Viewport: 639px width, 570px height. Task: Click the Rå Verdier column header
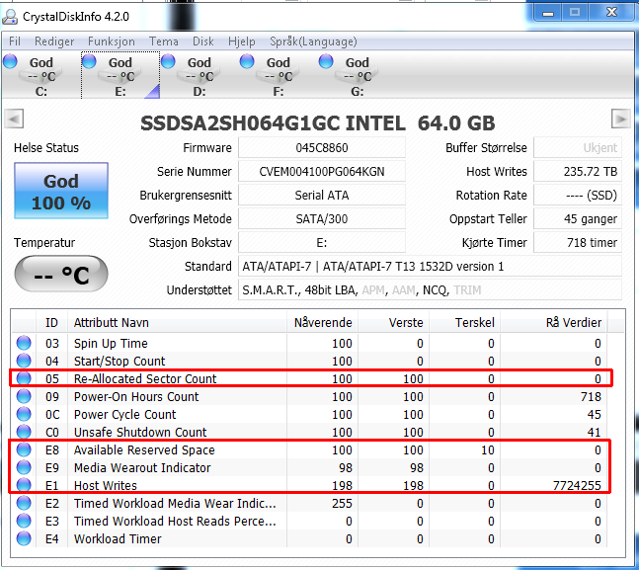click(x=554, y=322)
